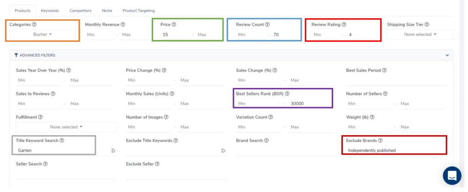Click help icon next to Best Sellers Rank
The width and height of the screenshot is (468, 192).
pos(287,93)
